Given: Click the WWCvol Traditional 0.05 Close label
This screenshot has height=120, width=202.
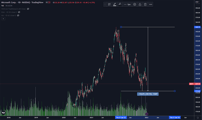Looking at the screenshot, I should point(13,9).
